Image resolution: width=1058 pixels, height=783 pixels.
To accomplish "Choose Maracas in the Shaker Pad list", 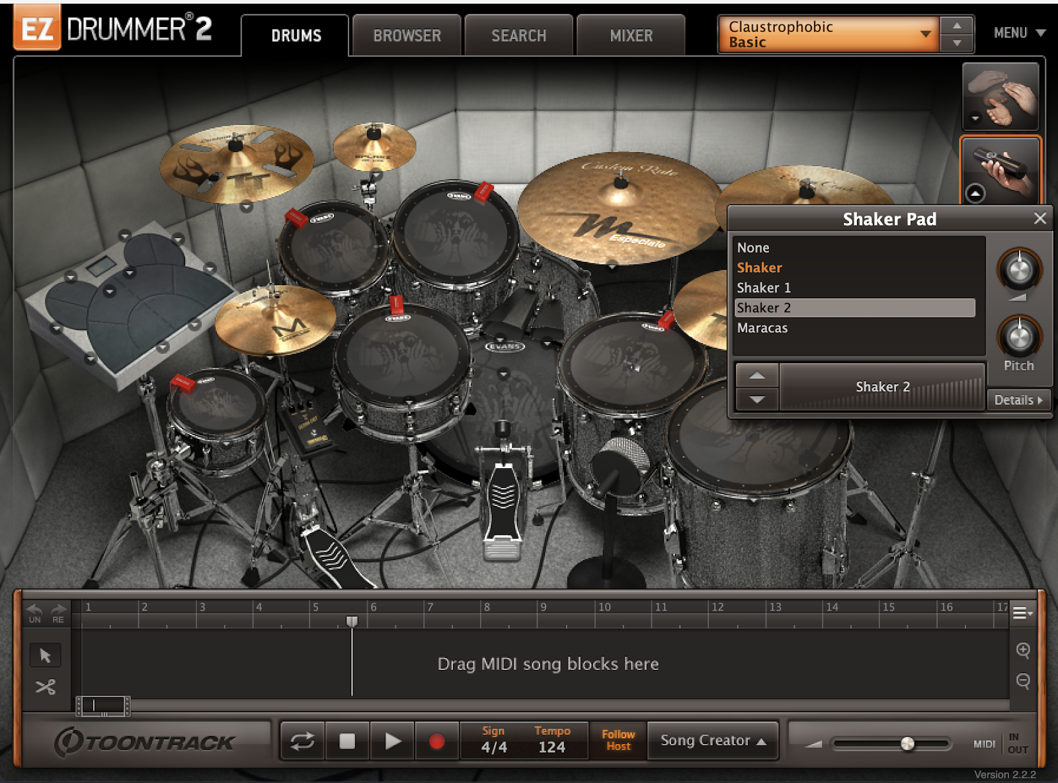I will coord(856,328).
